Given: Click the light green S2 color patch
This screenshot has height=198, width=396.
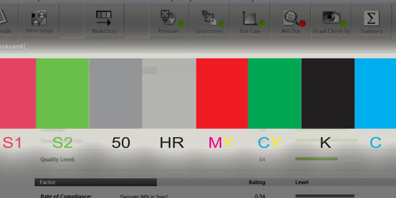Looking at the screenshot, I should coord(62,94).
